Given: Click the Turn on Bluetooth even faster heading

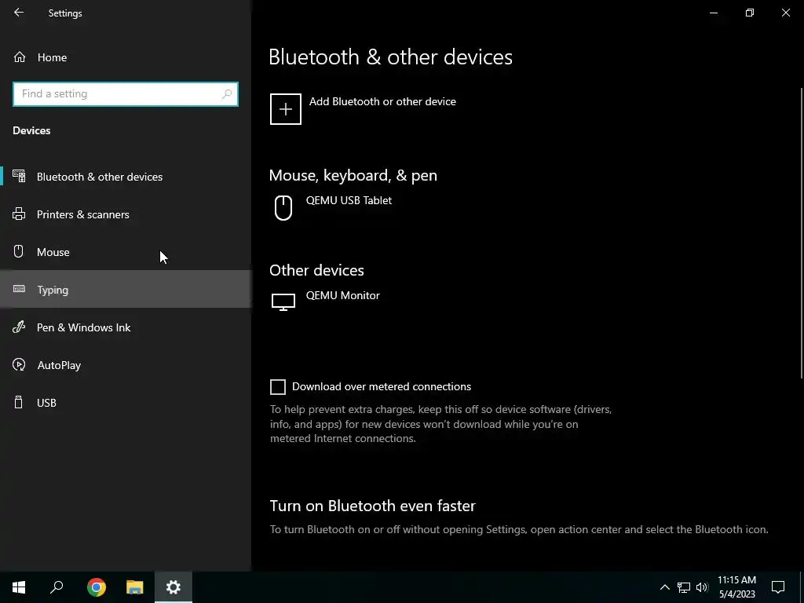Looking at the screenshot, I should click(x=373, y=506).
